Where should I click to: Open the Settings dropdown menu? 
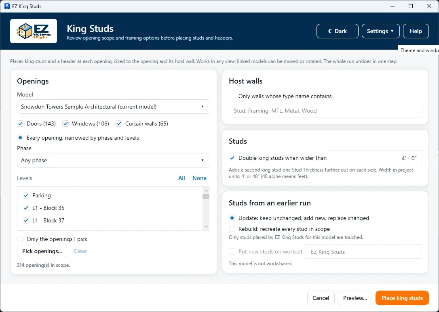(x=380, y=31)
